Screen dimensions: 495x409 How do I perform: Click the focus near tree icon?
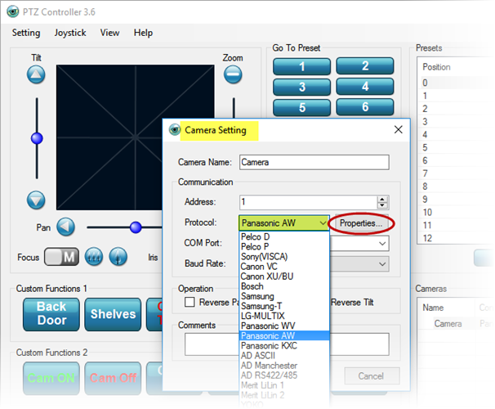point(118,256)
